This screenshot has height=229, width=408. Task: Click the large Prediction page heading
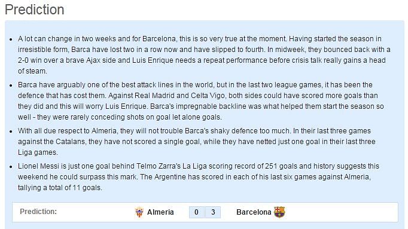point(34,10)
